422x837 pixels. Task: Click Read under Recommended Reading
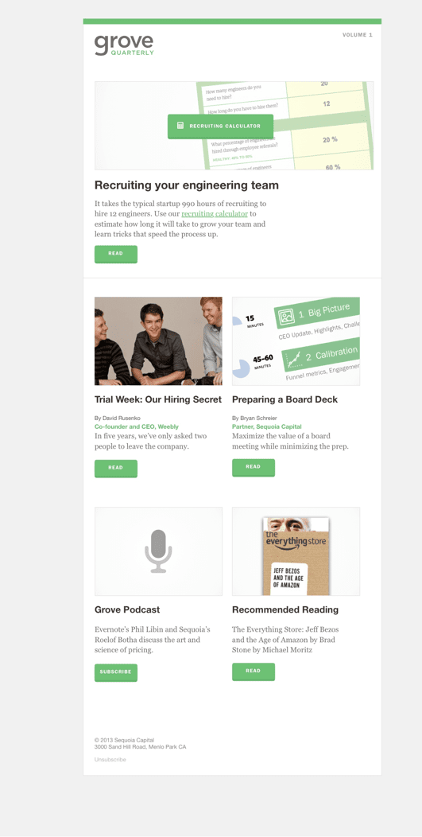tap(254, 671)
